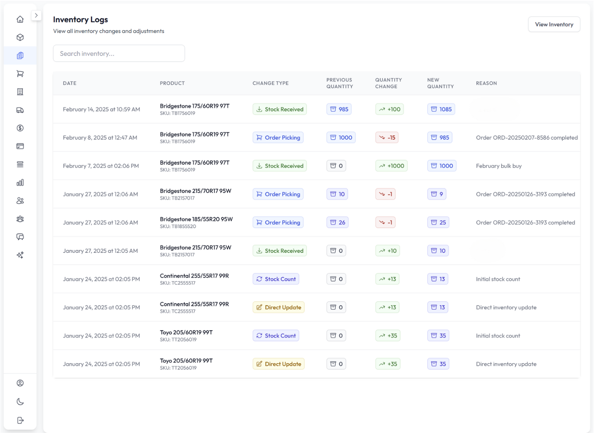Click the building icon in the sidebar
594x433 pixels.
click(x=20, y=92)
